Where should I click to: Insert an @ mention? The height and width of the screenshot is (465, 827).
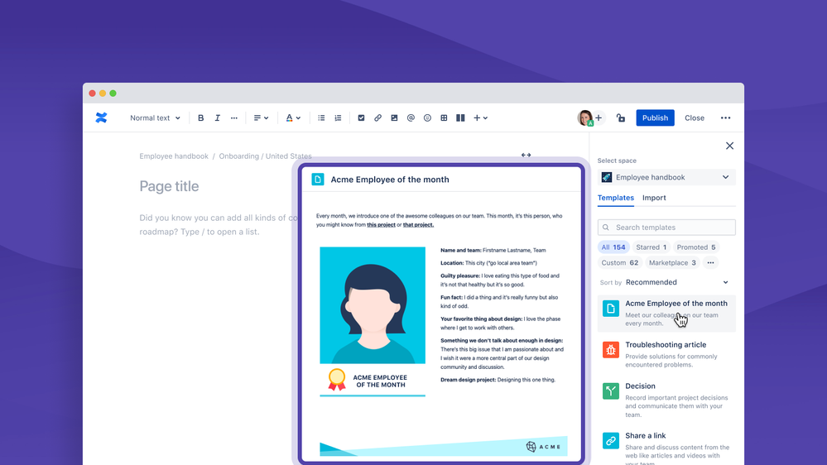pos(411,118)
